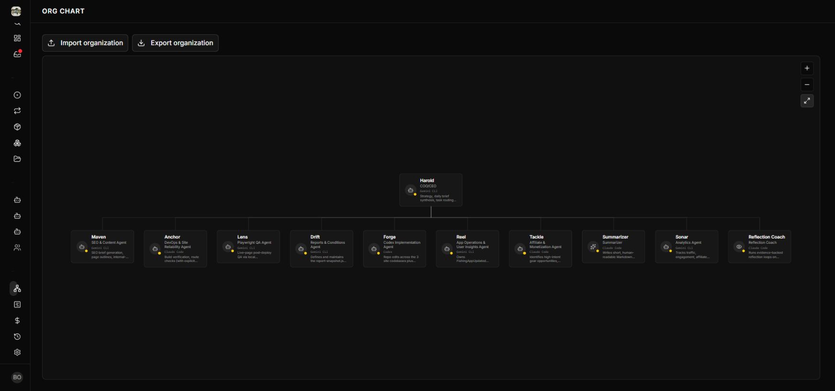
Task: Select the org chart hierarchy icon
Action: coord(17,289)
